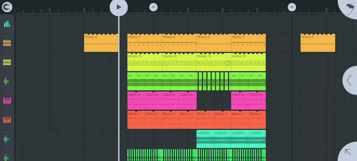Screen dimensions: 357x161
Task: Select the orange Drums 4 track pad icon
Action: point(7,43)
